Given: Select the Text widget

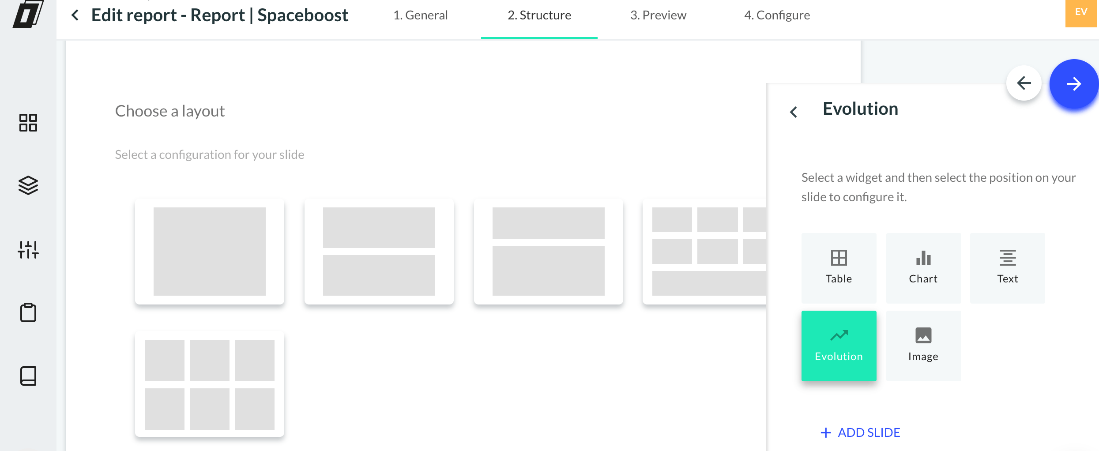Looking at the screenshot, I should click(1008, 268).
